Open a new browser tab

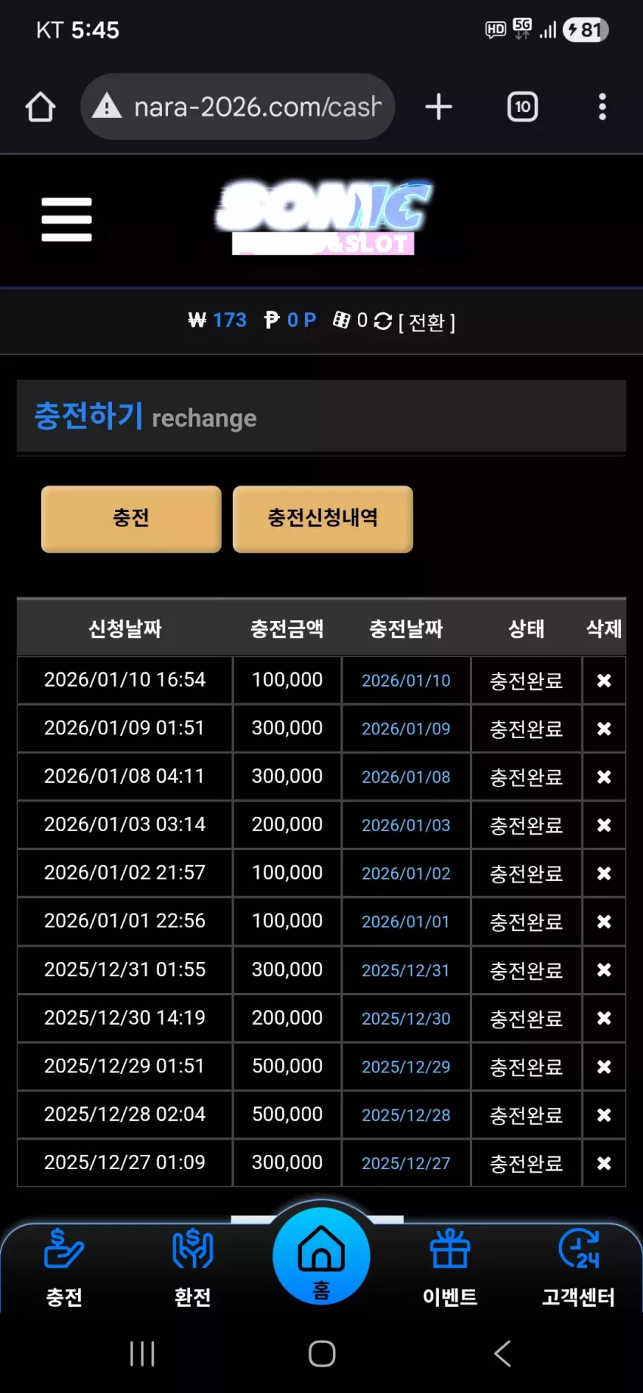tap(439, 107)
